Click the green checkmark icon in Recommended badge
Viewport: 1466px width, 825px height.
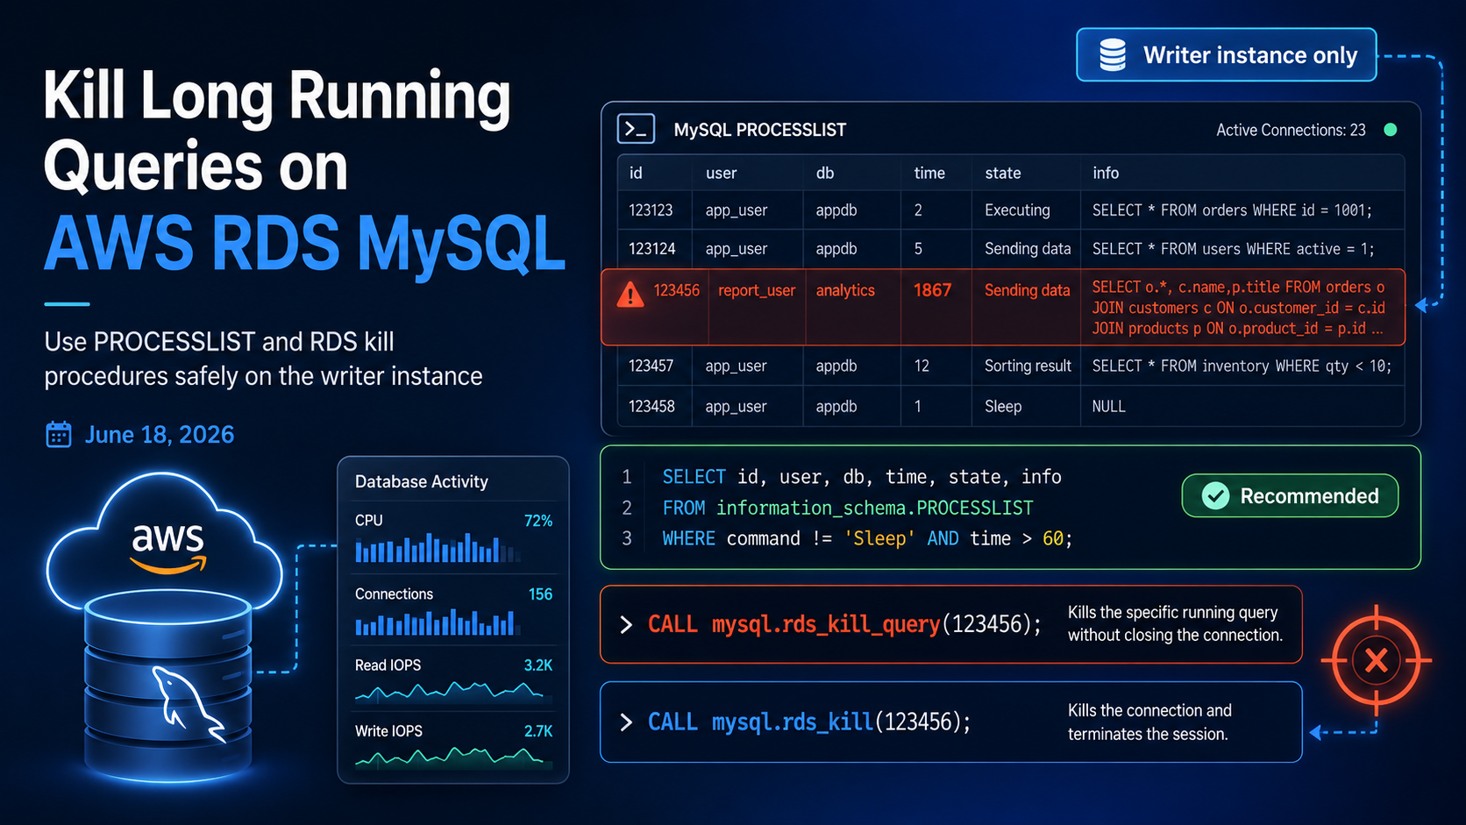tap(1215, 496)
